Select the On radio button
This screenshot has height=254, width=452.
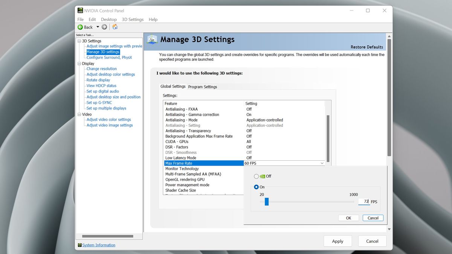256,187
